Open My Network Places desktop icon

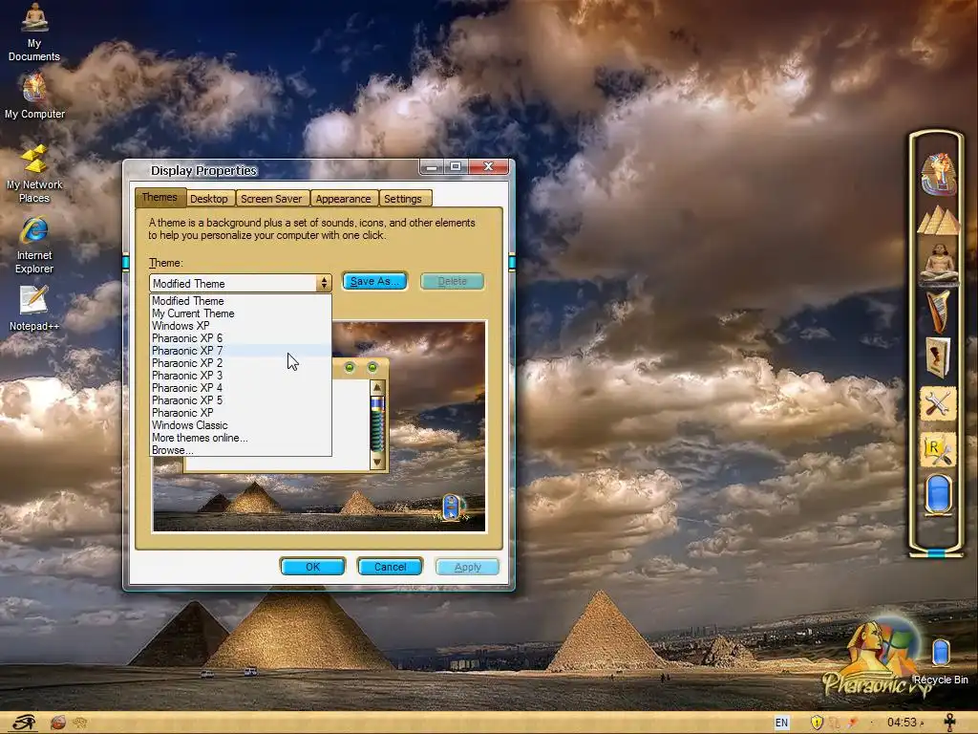[x=34, y=174]
